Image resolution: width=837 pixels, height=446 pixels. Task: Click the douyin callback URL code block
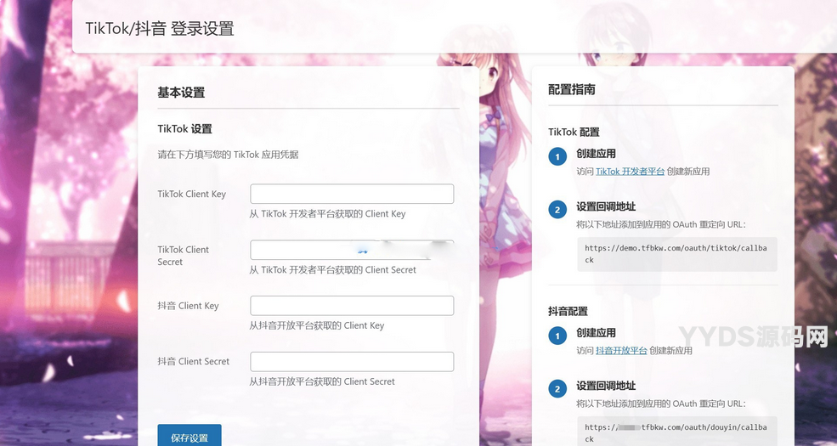(676, 432)
